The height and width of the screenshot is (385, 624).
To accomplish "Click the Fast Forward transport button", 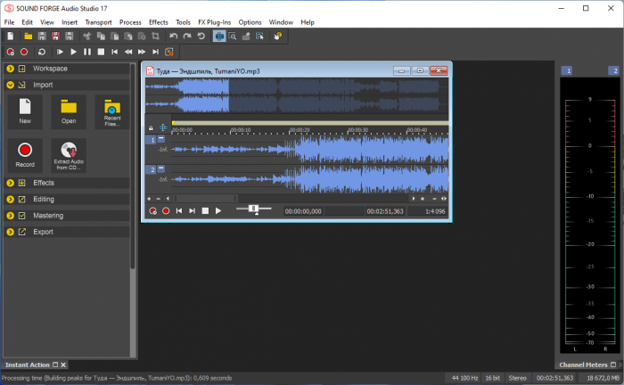I will point(142,52).
